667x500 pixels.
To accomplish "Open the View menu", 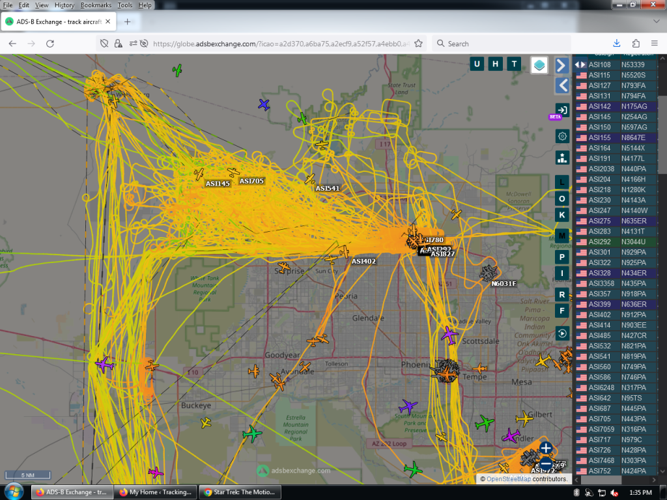I will [x=41, y=5].
